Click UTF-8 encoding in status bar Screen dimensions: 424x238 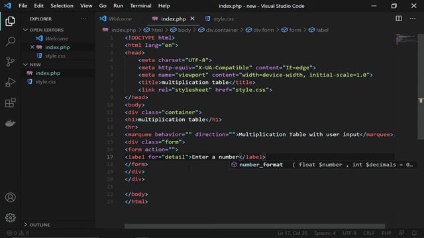pyautogui.click(x=349, y=233)
